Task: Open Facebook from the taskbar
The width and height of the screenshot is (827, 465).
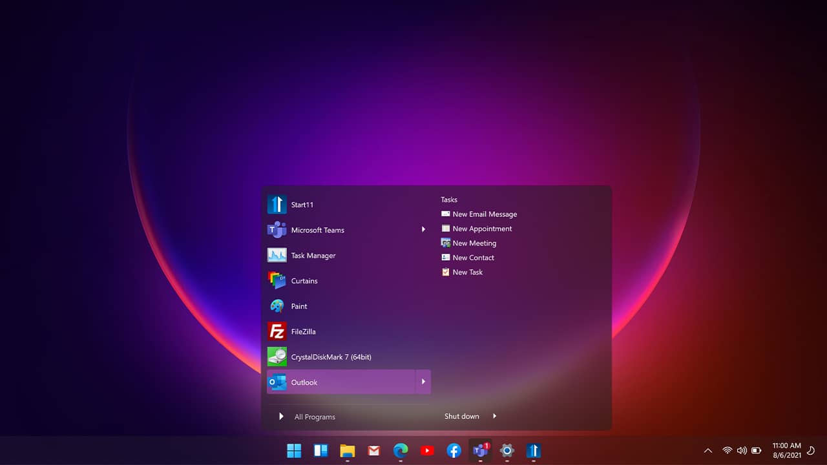Action: 454,451
